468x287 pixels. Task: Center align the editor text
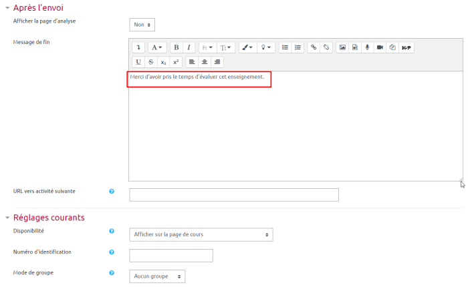click(205, 62)
